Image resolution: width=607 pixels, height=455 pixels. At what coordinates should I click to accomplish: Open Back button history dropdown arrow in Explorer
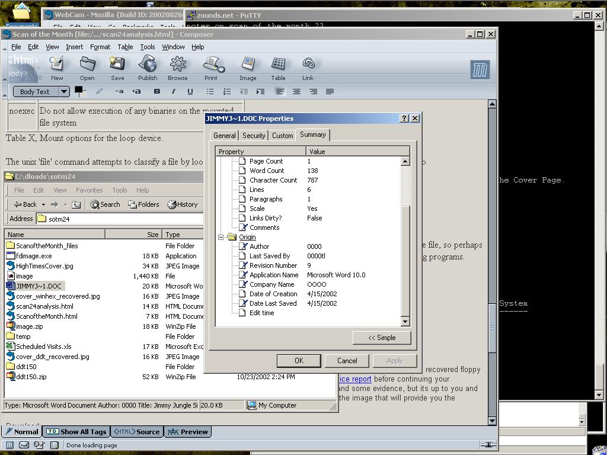click(43, 204)
